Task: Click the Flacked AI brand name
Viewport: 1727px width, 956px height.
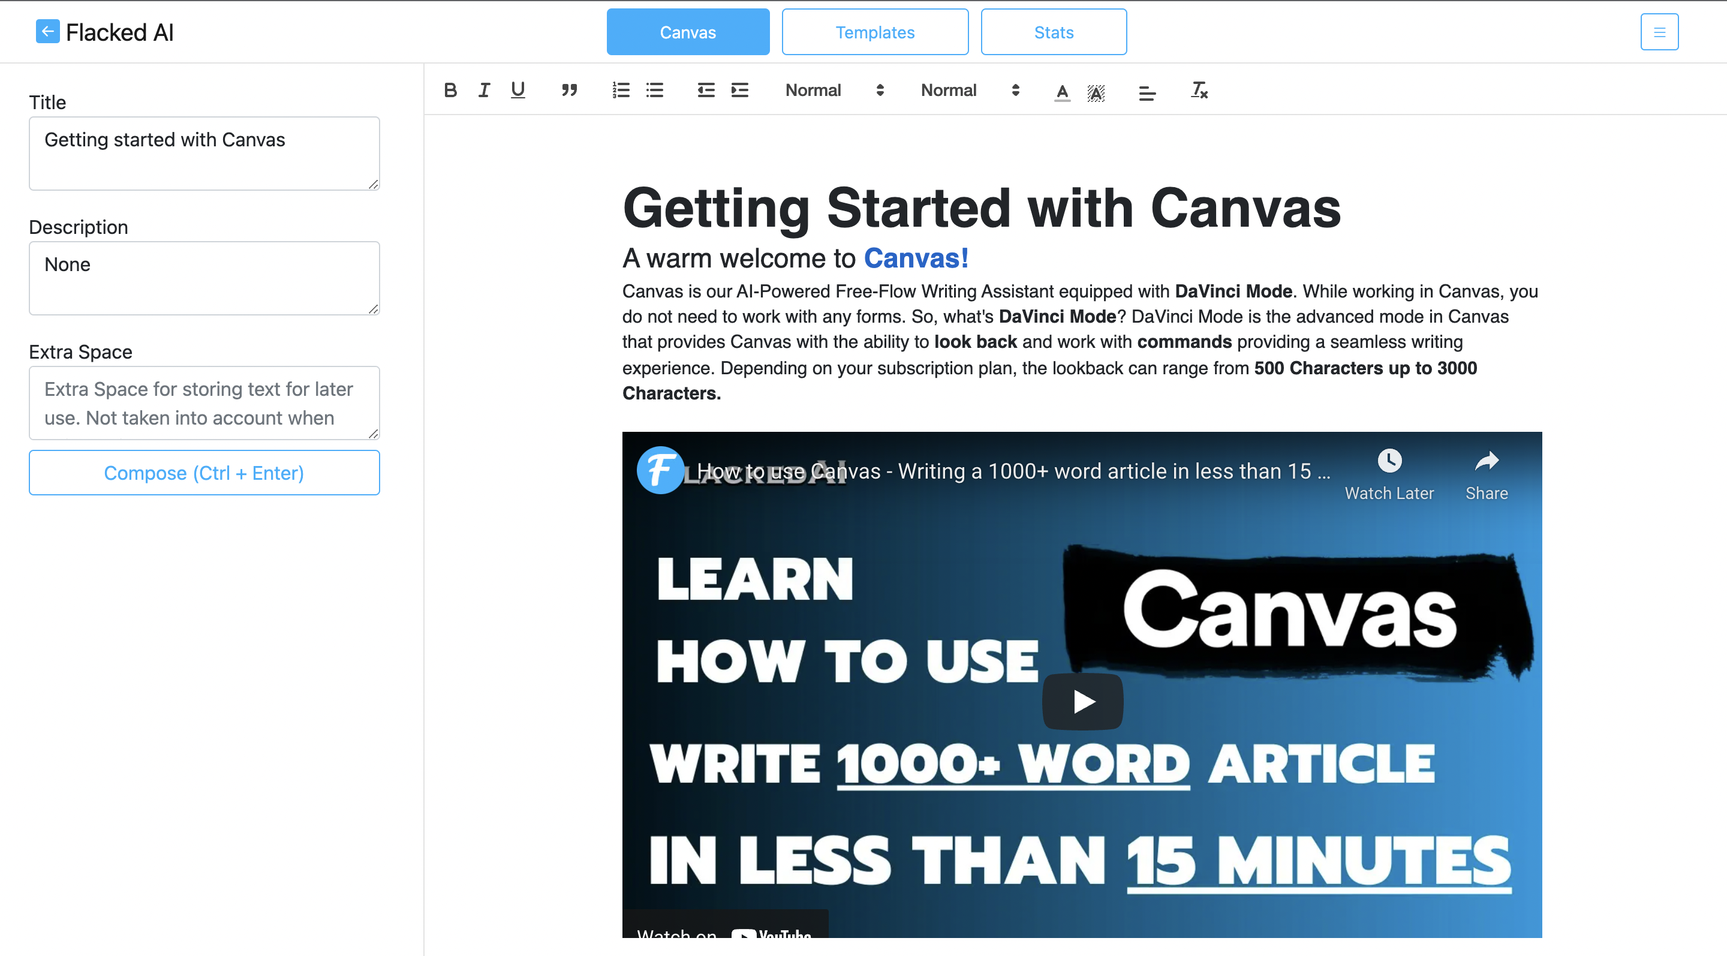Action: (x=119, y=32)
